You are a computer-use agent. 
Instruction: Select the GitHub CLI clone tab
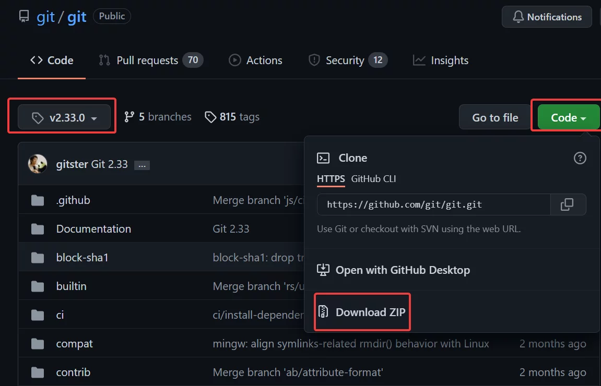(373, 179)
